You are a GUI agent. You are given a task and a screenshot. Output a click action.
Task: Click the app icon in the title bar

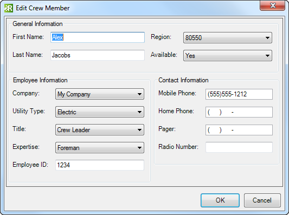(9, 8)
